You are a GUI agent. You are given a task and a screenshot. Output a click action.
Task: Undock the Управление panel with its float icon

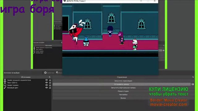pos(193,77)
